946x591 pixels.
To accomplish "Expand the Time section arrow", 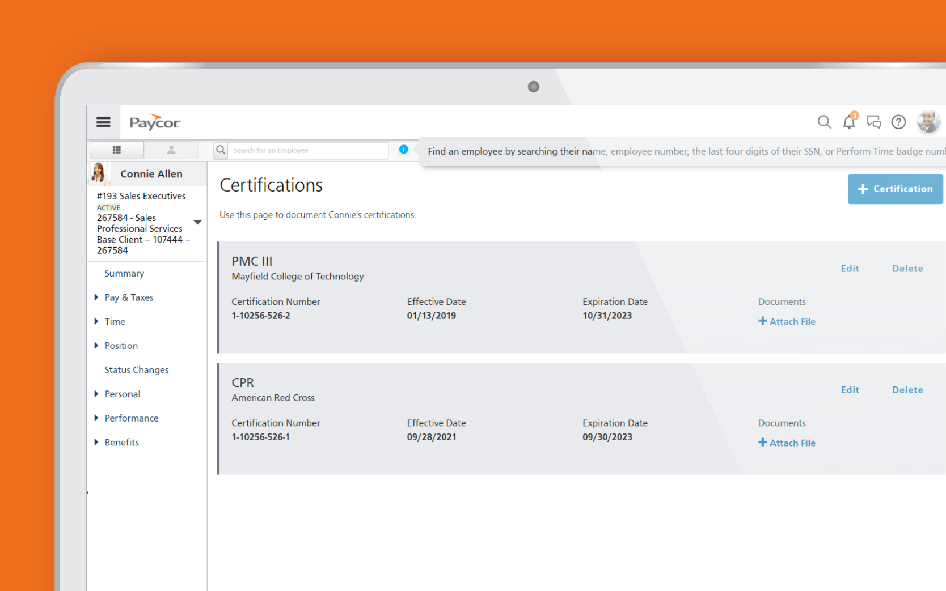I will 96,321.
